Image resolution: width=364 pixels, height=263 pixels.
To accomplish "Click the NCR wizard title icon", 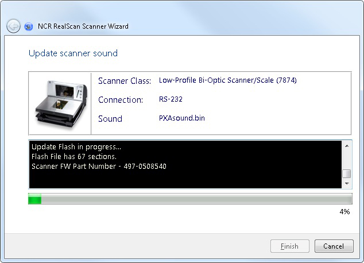I will (29, 26).
